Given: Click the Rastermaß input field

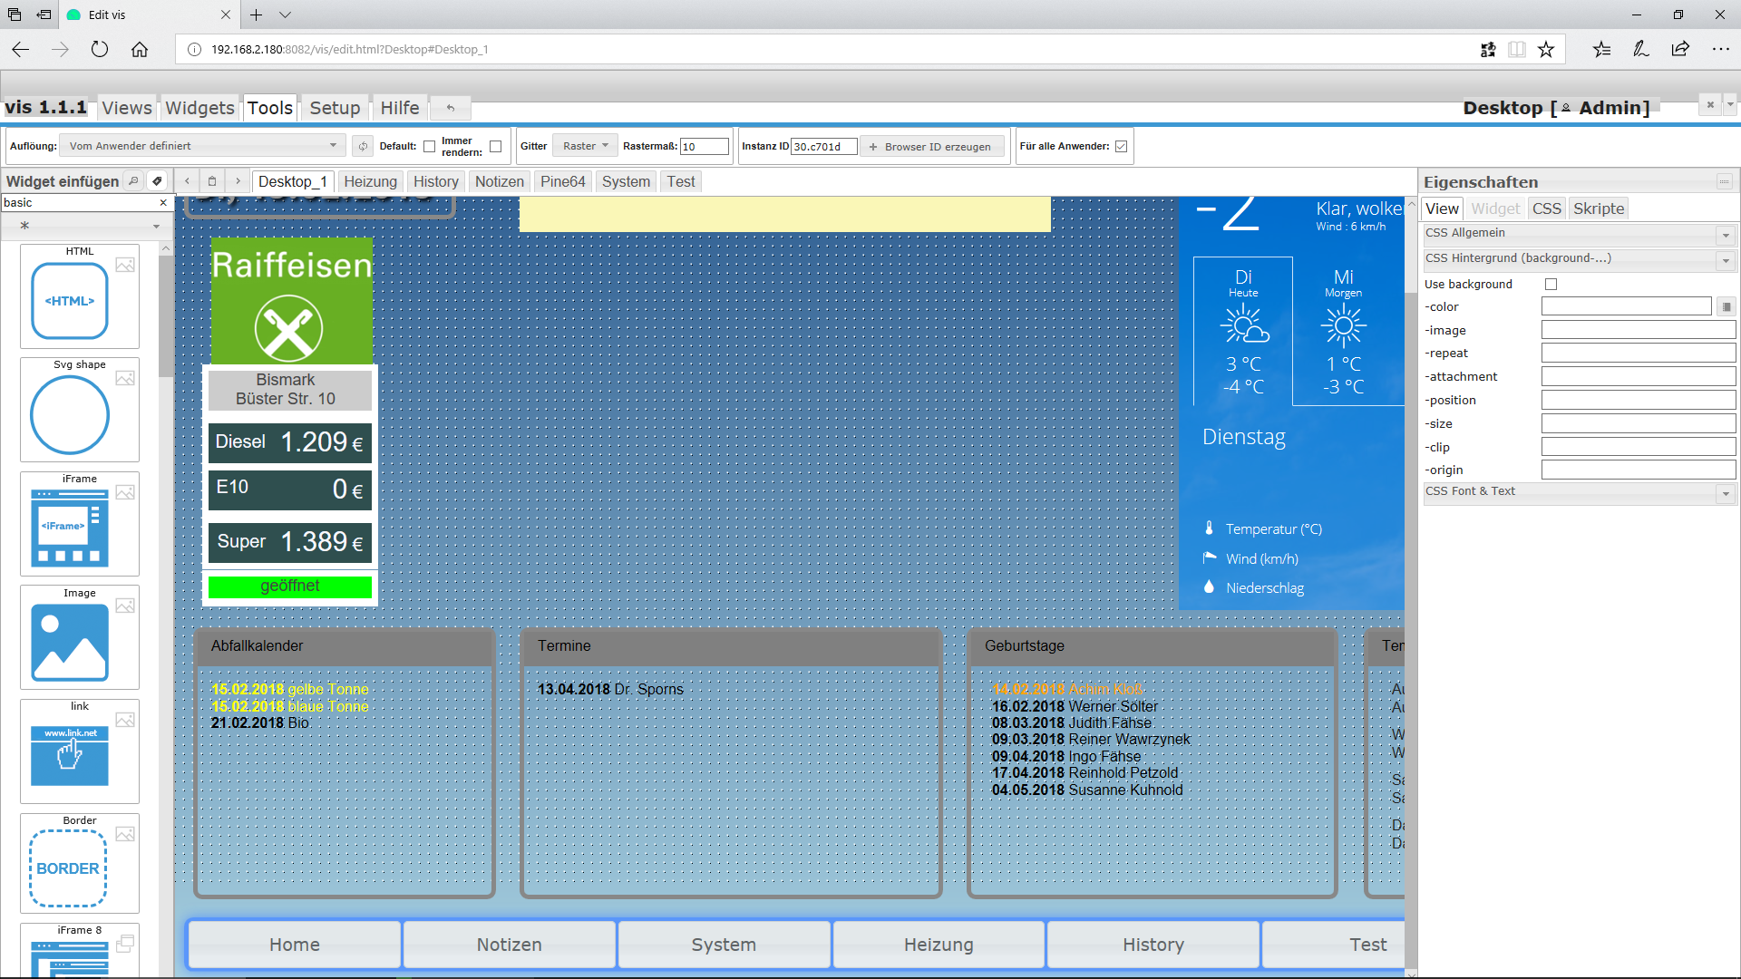Looking at the screenshot, I should click(704, 147).
